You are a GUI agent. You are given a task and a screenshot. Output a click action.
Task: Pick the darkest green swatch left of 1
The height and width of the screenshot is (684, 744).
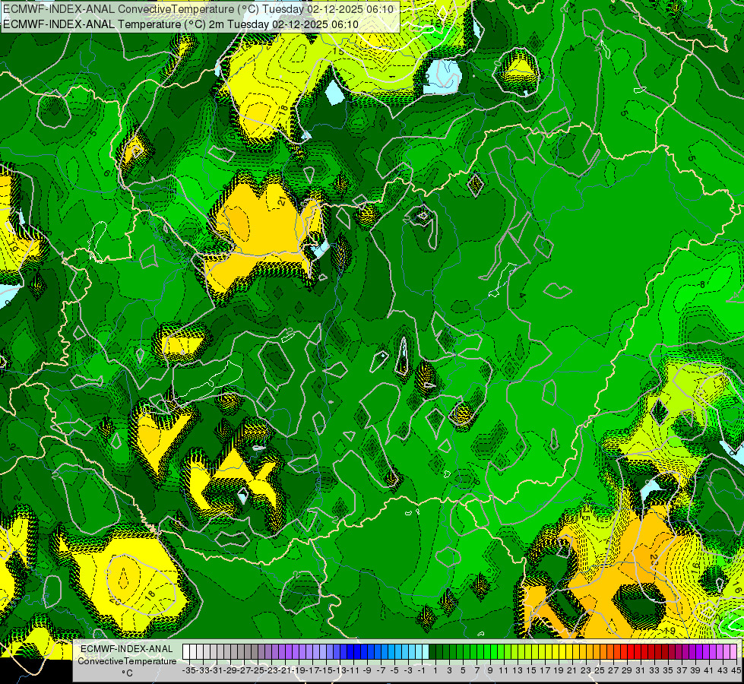coord(432,651)
